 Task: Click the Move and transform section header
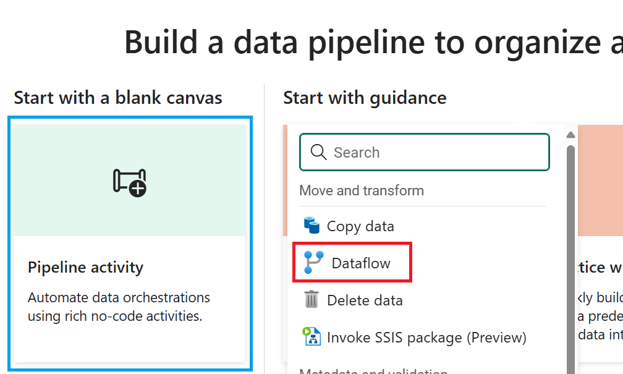[362, 190]
